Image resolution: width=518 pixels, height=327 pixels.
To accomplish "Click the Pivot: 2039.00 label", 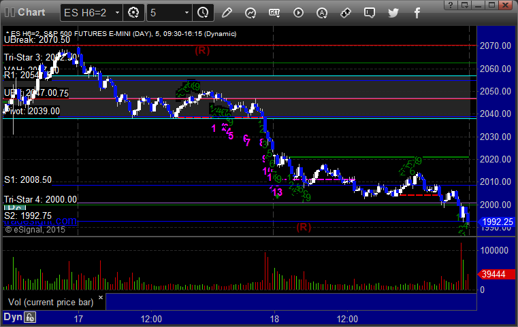I will [32, 111].
